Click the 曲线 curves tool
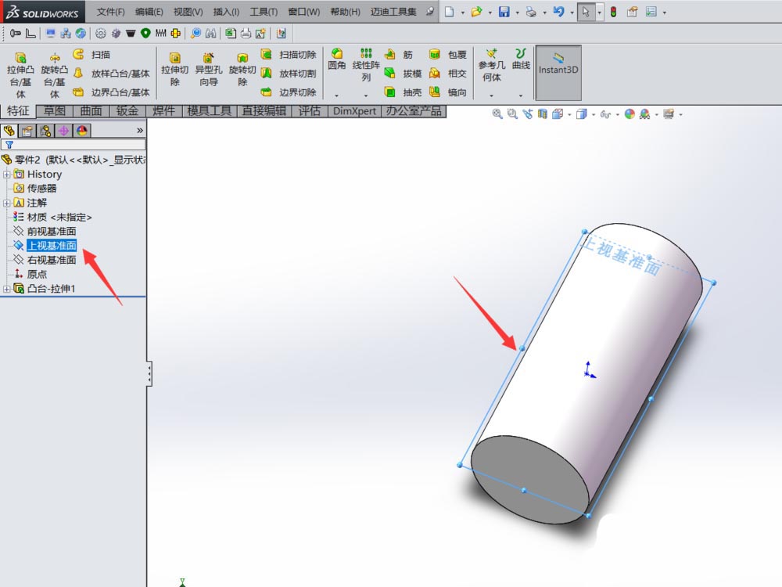Screen dimensions: 782x587 (x=521, y=59)
